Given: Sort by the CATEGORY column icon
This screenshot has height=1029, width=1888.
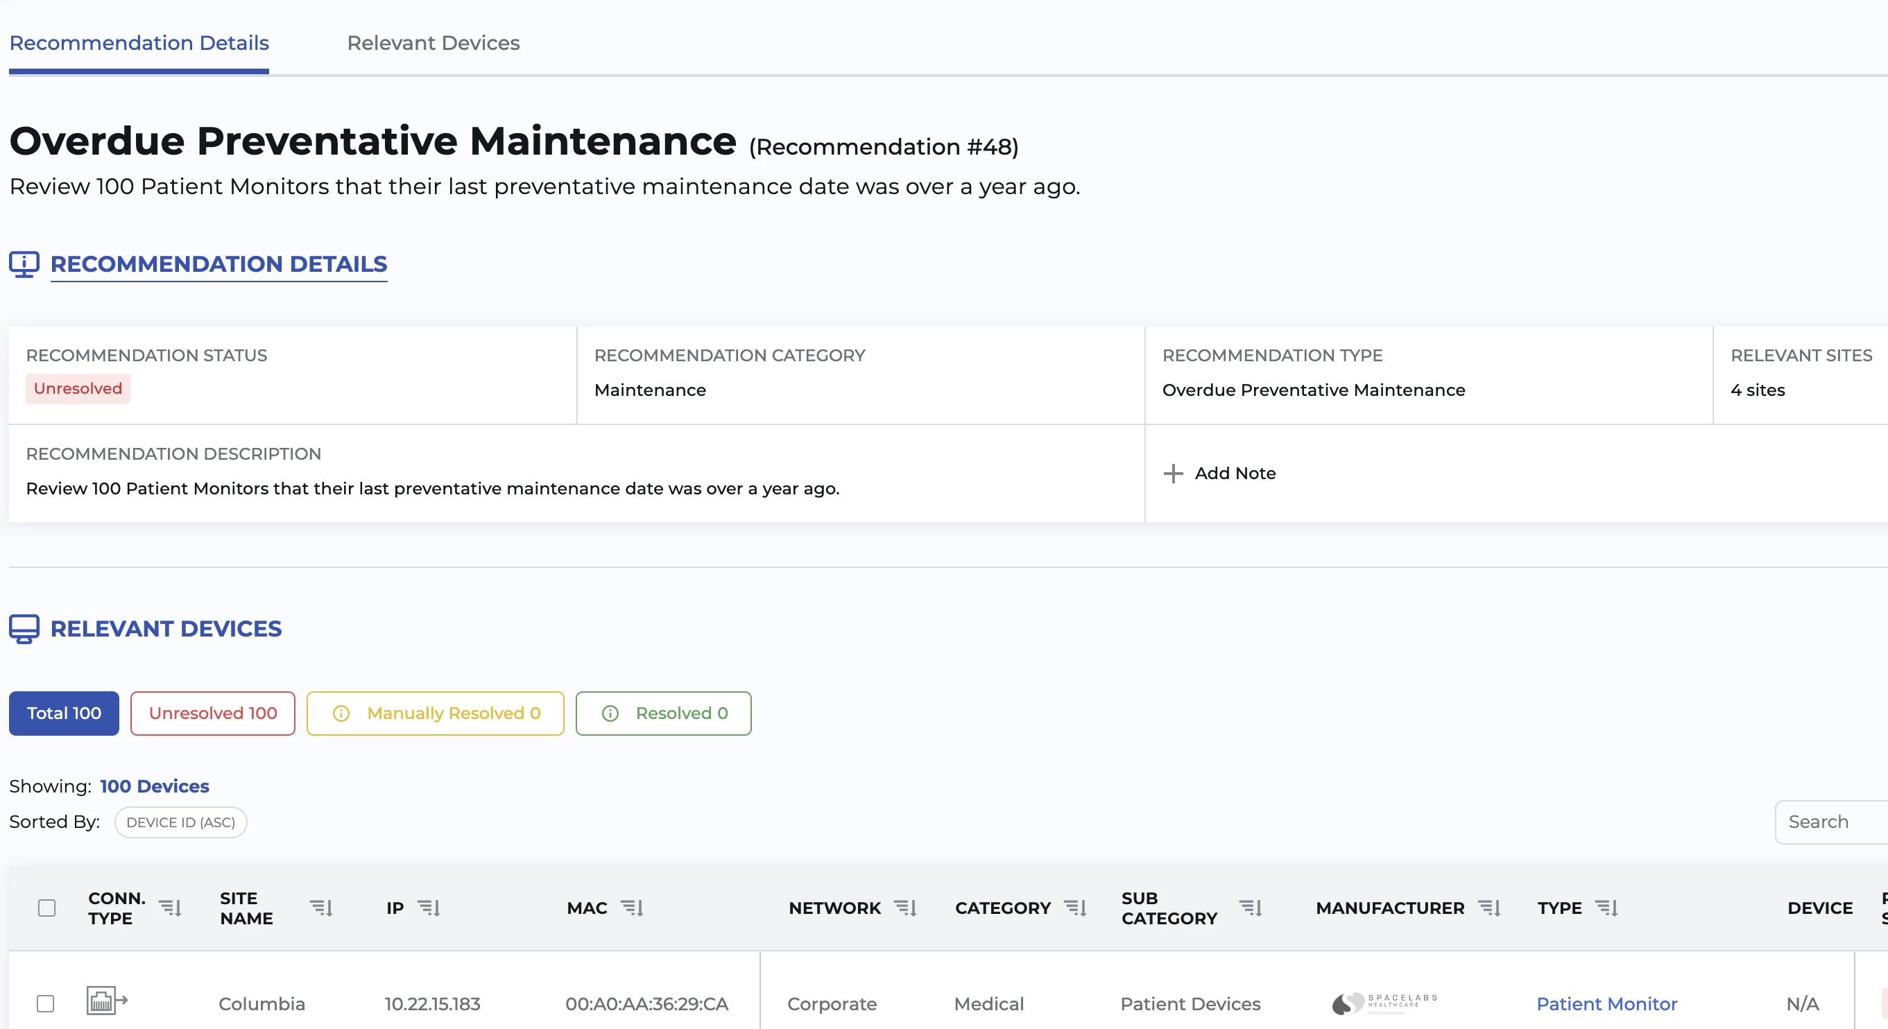Looking at the screenshot, I should pyautogui.click(x=1075, y=908).
